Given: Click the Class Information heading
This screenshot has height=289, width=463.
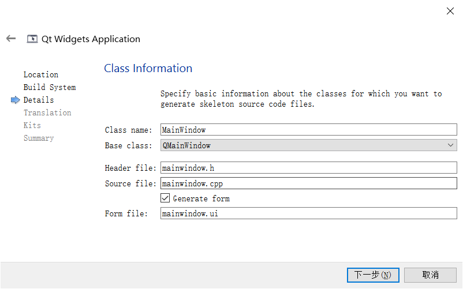Looking at the screenshot, I should tap(148, 69).
